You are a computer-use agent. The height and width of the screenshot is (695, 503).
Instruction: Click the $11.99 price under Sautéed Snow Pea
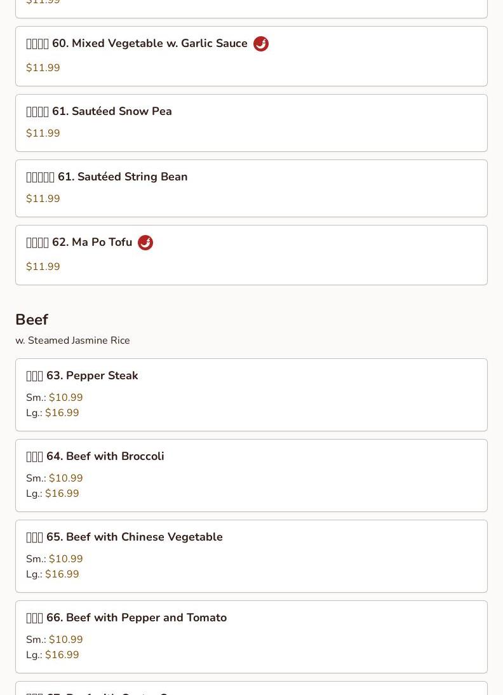coord(43,133)
